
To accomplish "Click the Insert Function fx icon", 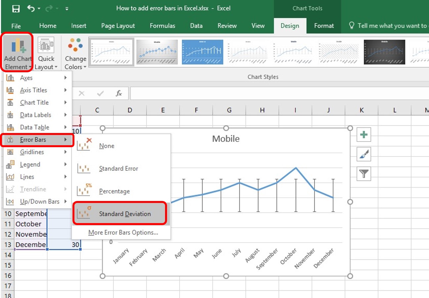I will coord(119,94).
